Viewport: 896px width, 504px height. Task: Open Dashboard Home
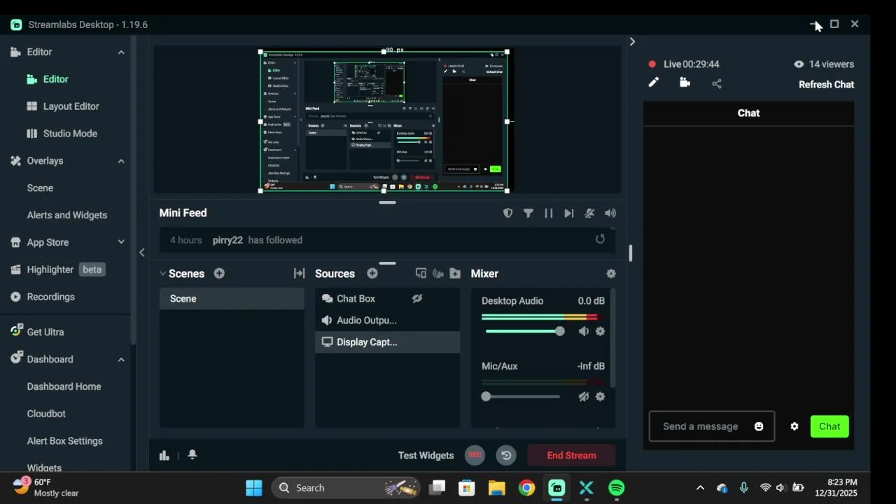click(64, 386)
